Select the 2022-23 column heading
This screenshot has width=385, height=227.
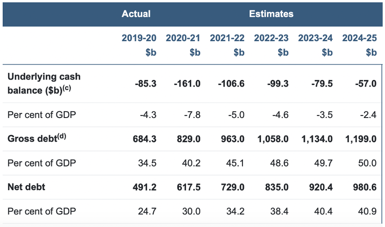tap(271, 38)
